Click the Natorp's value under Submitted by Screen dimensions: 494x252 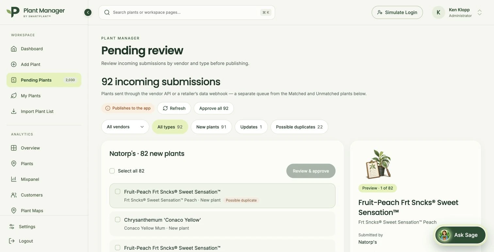[x=368, y=242]
